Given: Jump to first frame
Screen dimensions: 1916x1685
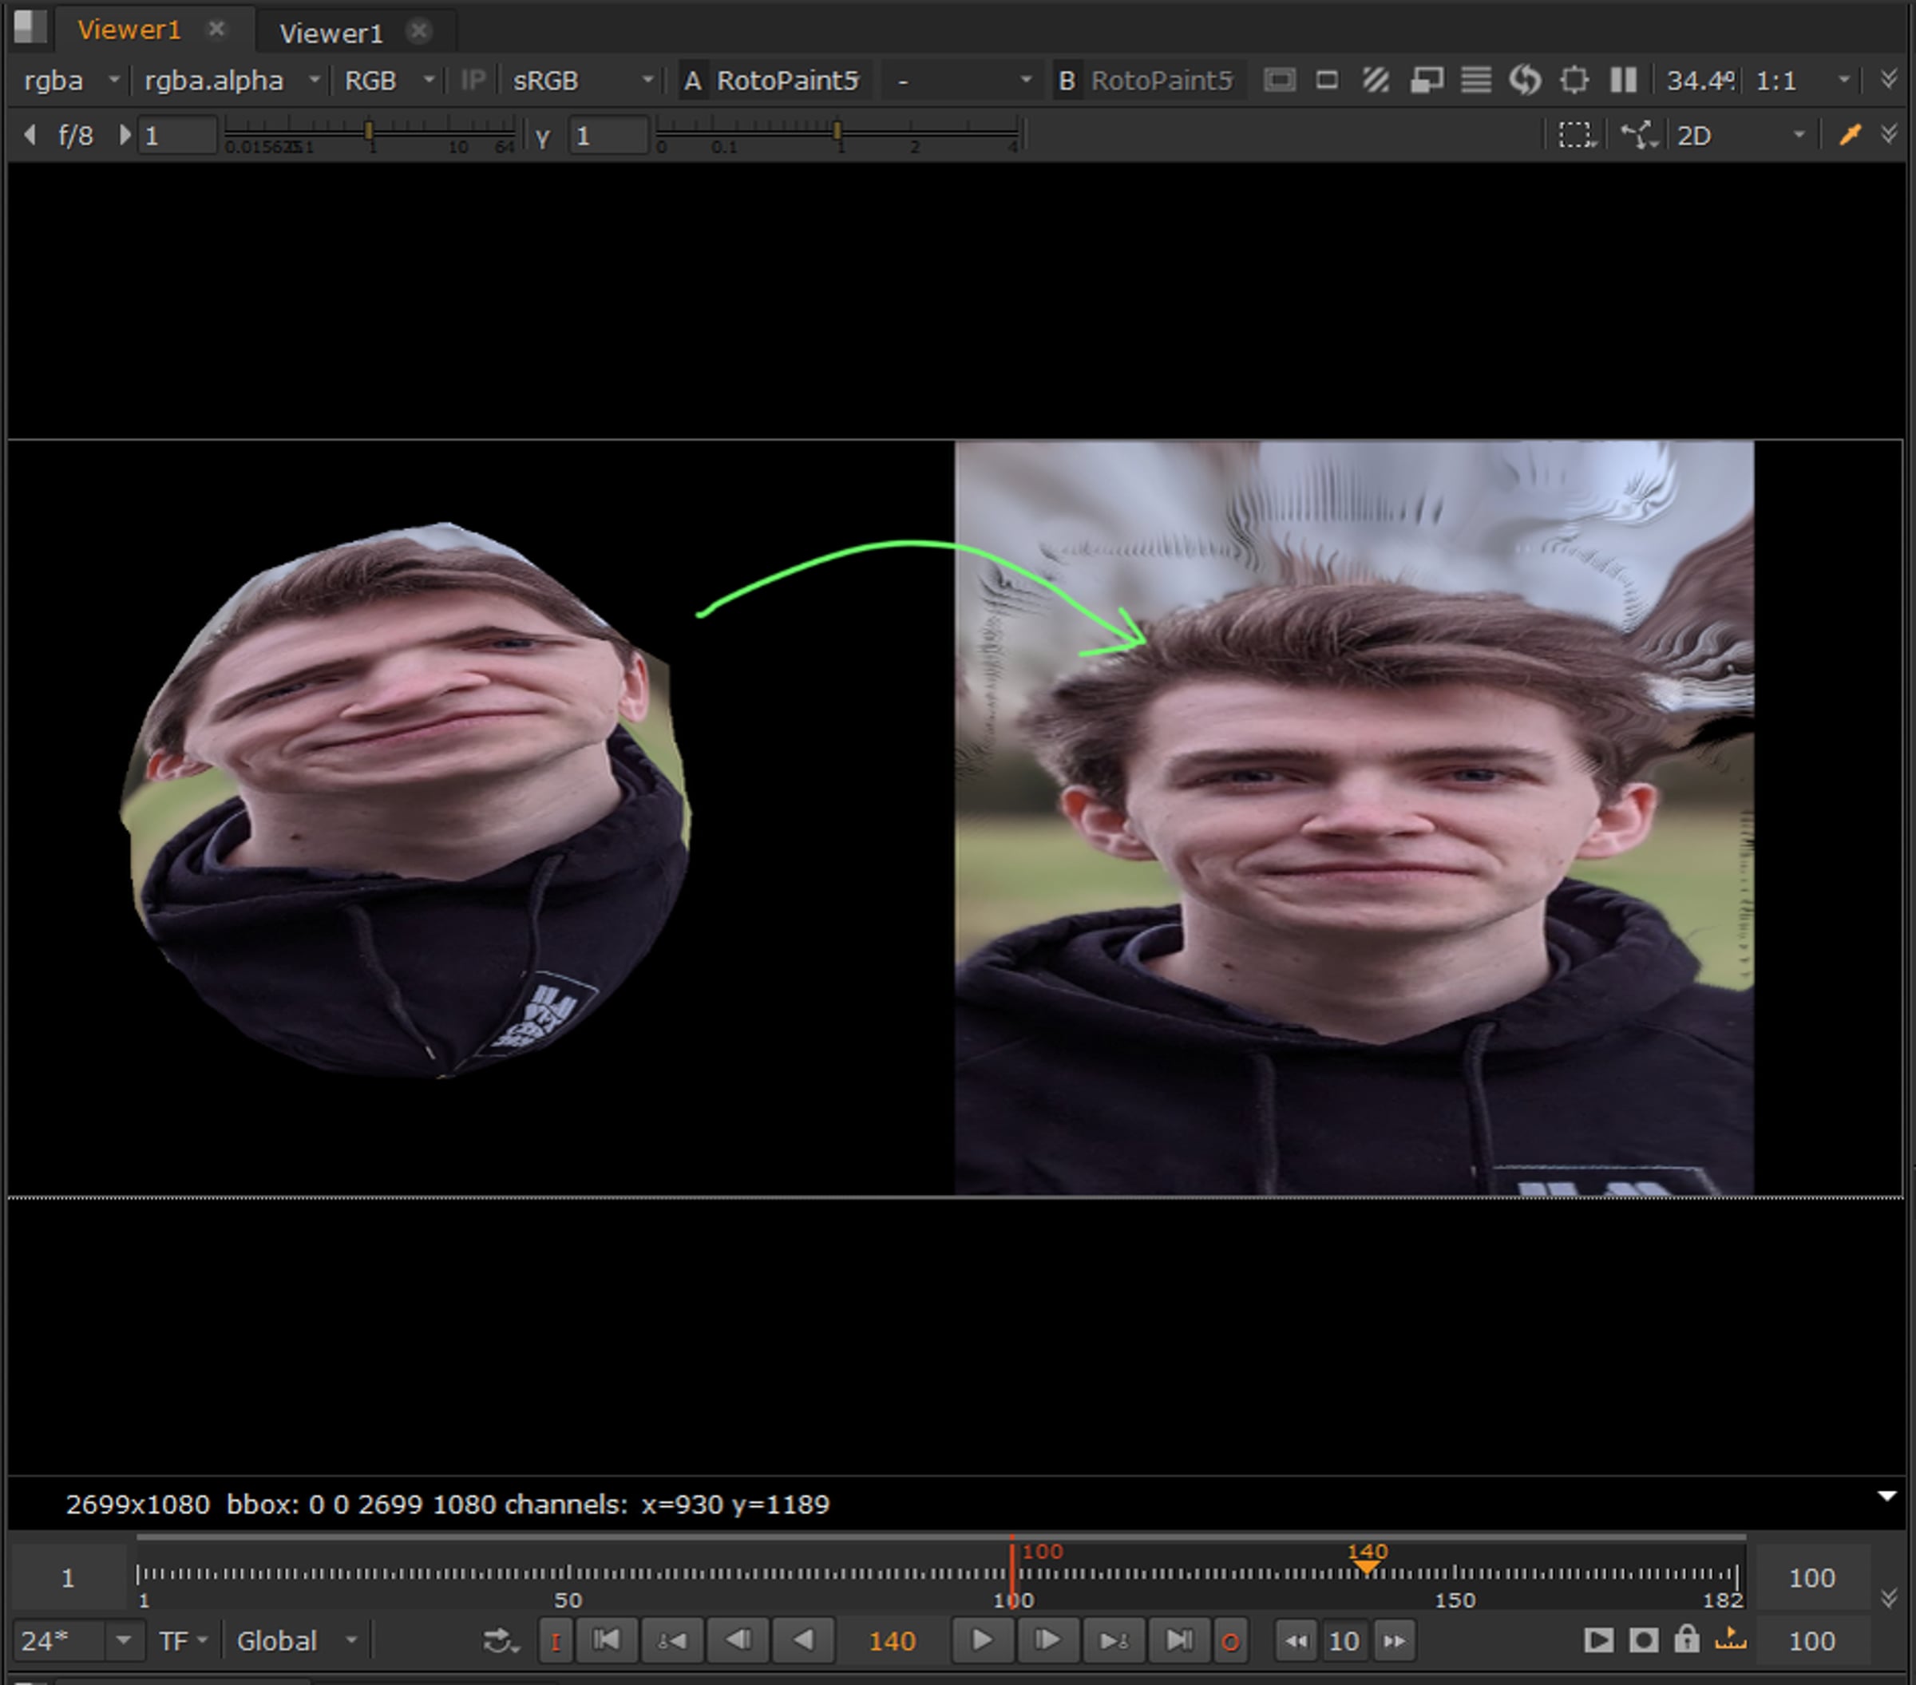Looking at the screenshot, I should 607,1641.
